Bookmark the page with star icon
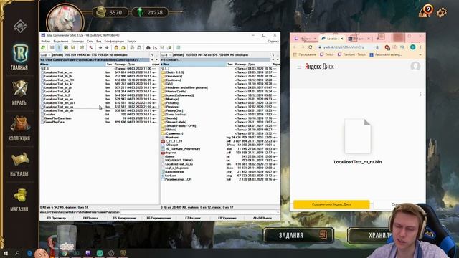Viewport: 459px width, 258px height. [377, 47]
